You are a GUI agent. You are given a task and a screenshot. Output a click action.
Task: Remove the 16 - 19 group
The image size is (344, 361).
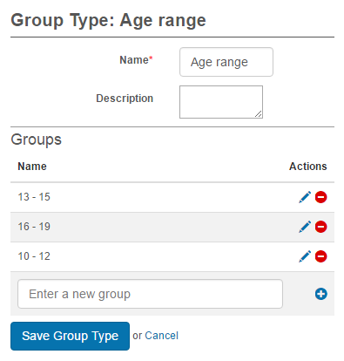321,227
